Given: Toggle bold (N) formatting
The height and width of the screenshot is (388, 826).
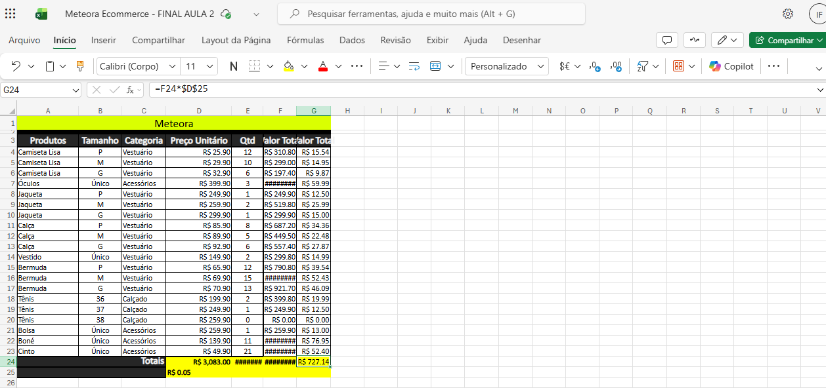Looking at the screenshot, I should 234,66.
